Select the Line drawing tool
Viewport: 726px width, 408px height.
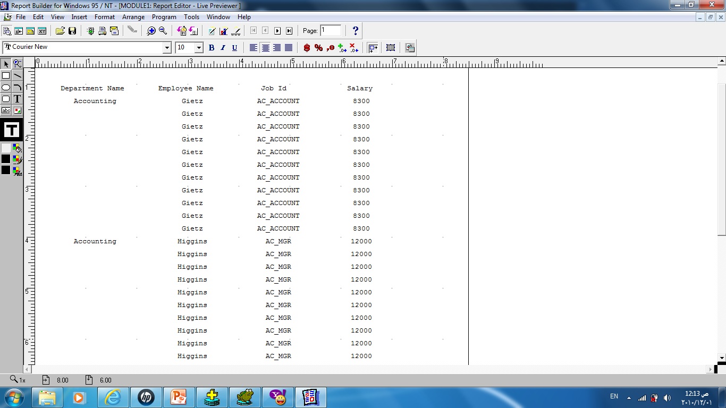click(x=18, y=75)
